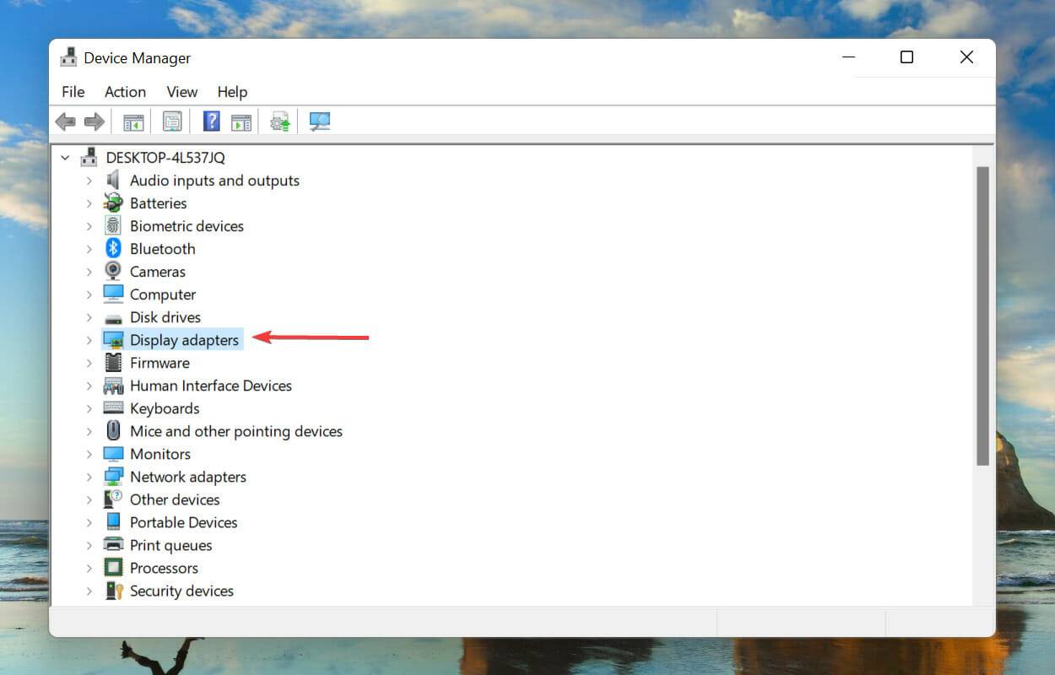The width and height of the screenshot is (1055, 675).
Task: Toggle the Show/Hide Console Tree icon
Action: click(133, 121)
